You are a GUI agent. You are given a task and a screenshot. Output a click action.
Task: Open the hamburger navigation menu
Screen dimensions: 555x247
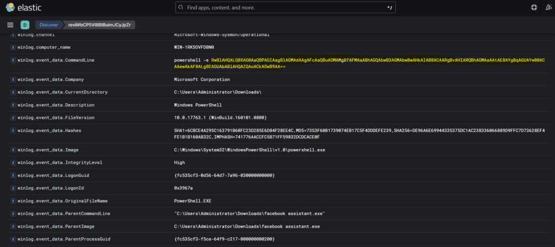tap(10, 25)
